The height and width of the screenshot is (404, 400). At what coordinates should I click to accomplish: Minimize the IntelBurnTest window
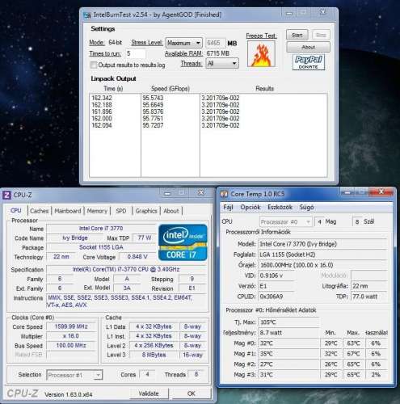288,13
